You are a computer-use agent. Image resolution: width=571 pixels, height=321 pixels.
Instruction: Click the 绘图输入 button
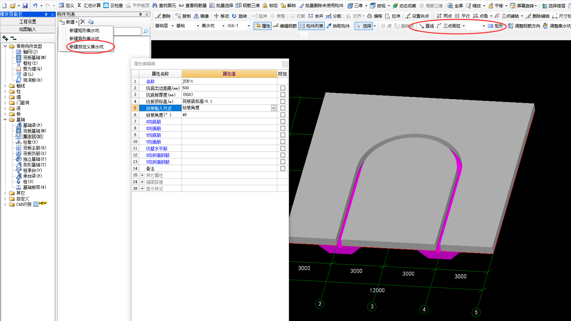pos(28,29)
